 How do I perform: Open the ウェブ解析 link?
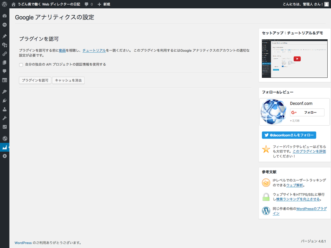[295, 185]
